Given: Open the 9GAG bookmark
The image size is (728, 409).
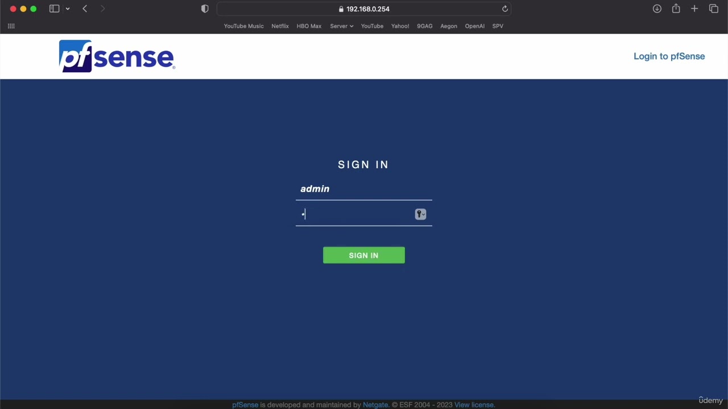Looking at the screenshot, I should [x=424, y=26].
